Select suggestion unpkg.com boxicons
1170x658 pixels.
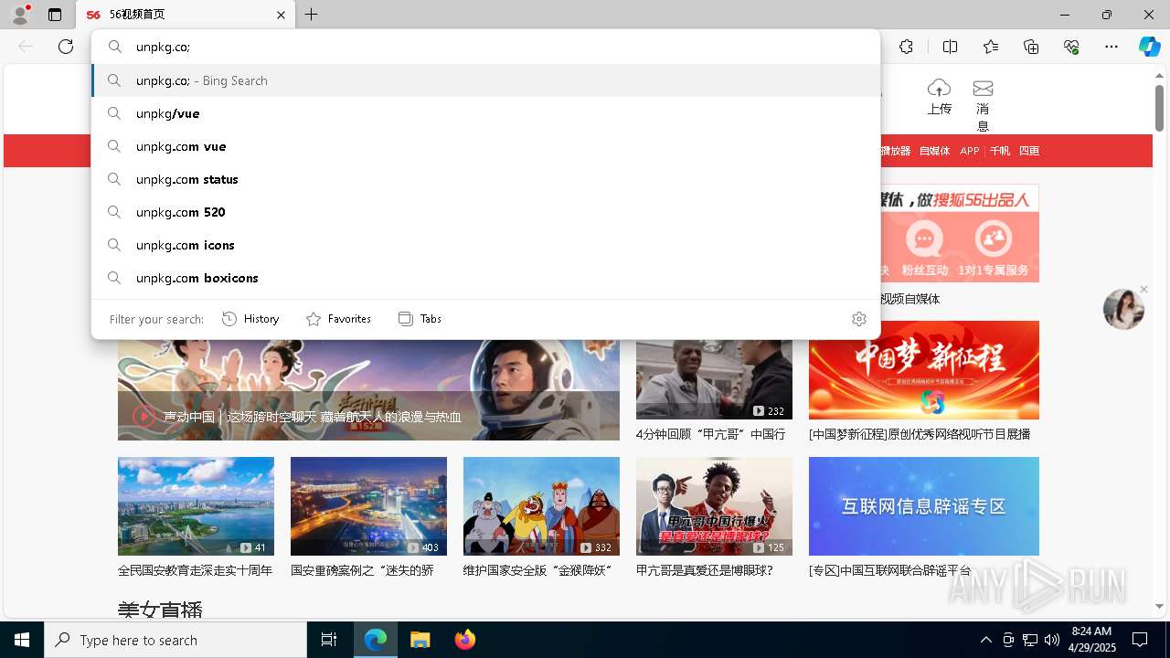coord(486,278)
